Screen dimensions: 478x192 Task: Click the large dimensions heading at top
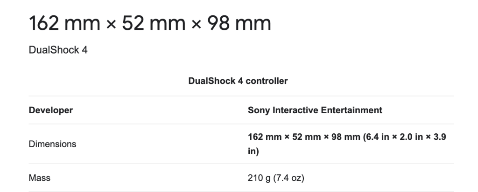pos(150,24)
